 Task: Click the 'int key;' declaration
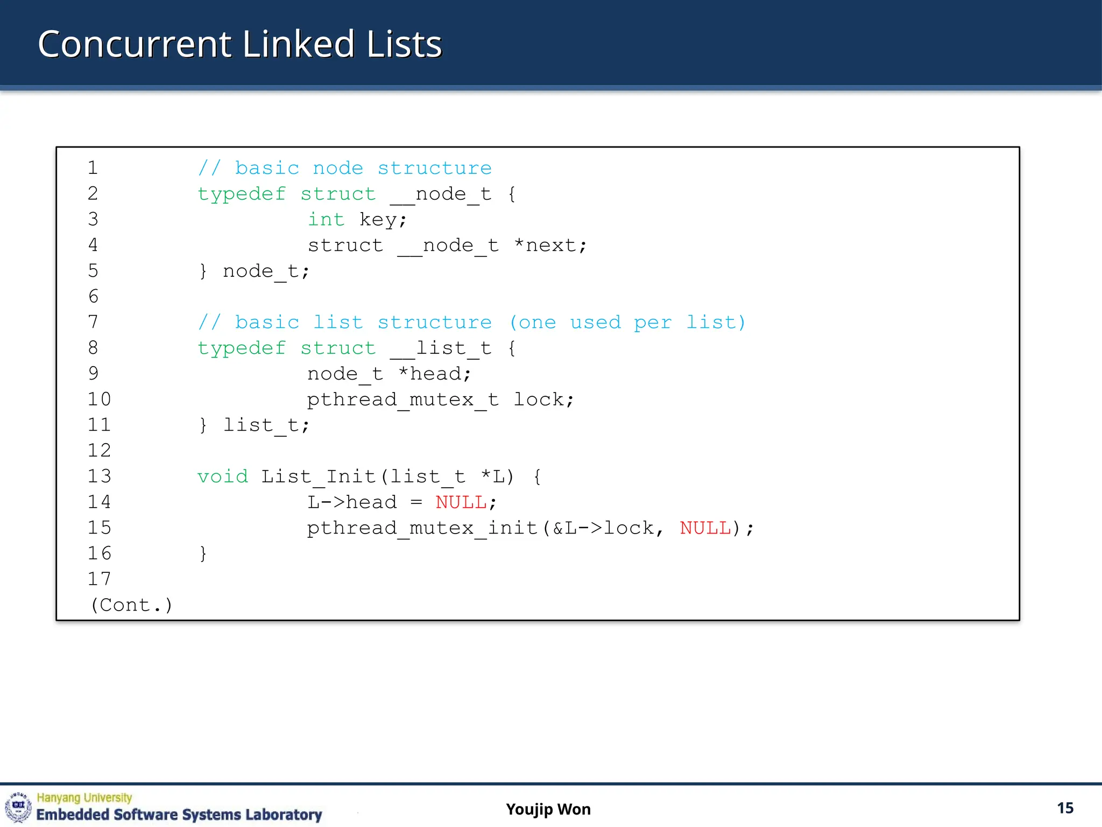tap(357, 220)
